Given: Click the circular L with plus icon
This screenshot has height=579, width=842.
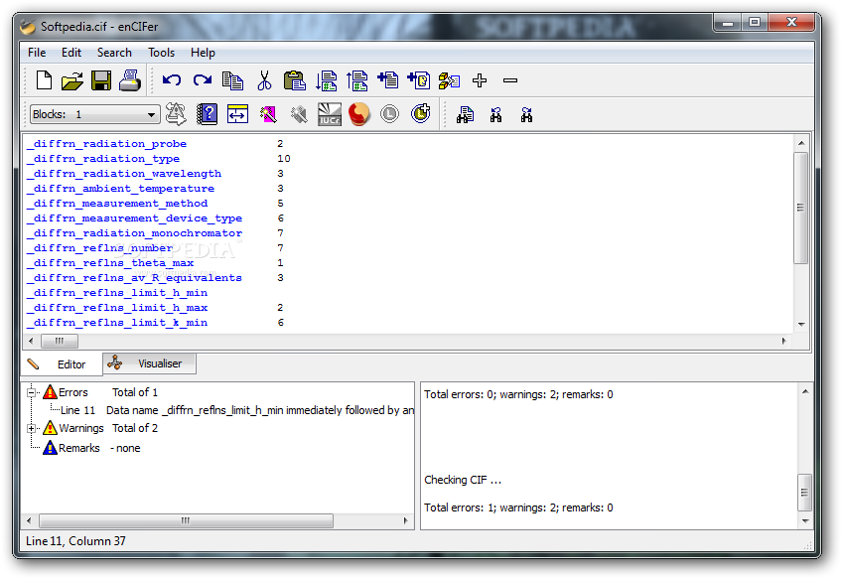Looking at the screenshot, I should pyautogui.click(x=420, y=113).
